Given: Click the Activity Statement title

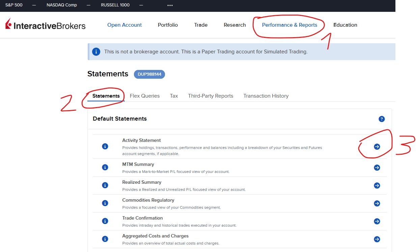Looking at the screenshot, I should 141,140.
